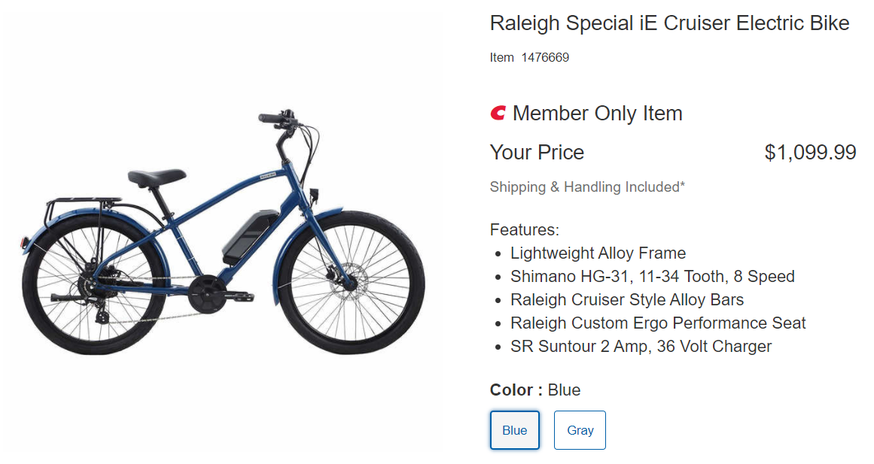Click the $1,099.99 price
The width and height of the screenshot is (874, 464).
click(x=810, y=153)
